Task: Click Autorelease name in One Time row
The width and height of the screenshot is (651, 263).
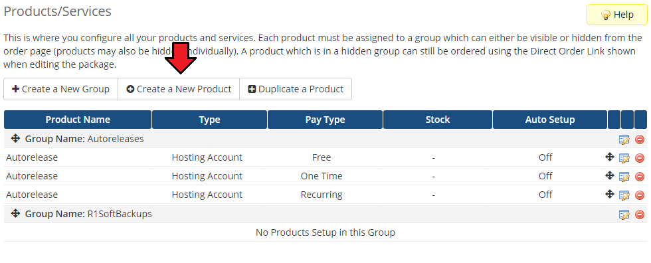Action: pos(32,176)
